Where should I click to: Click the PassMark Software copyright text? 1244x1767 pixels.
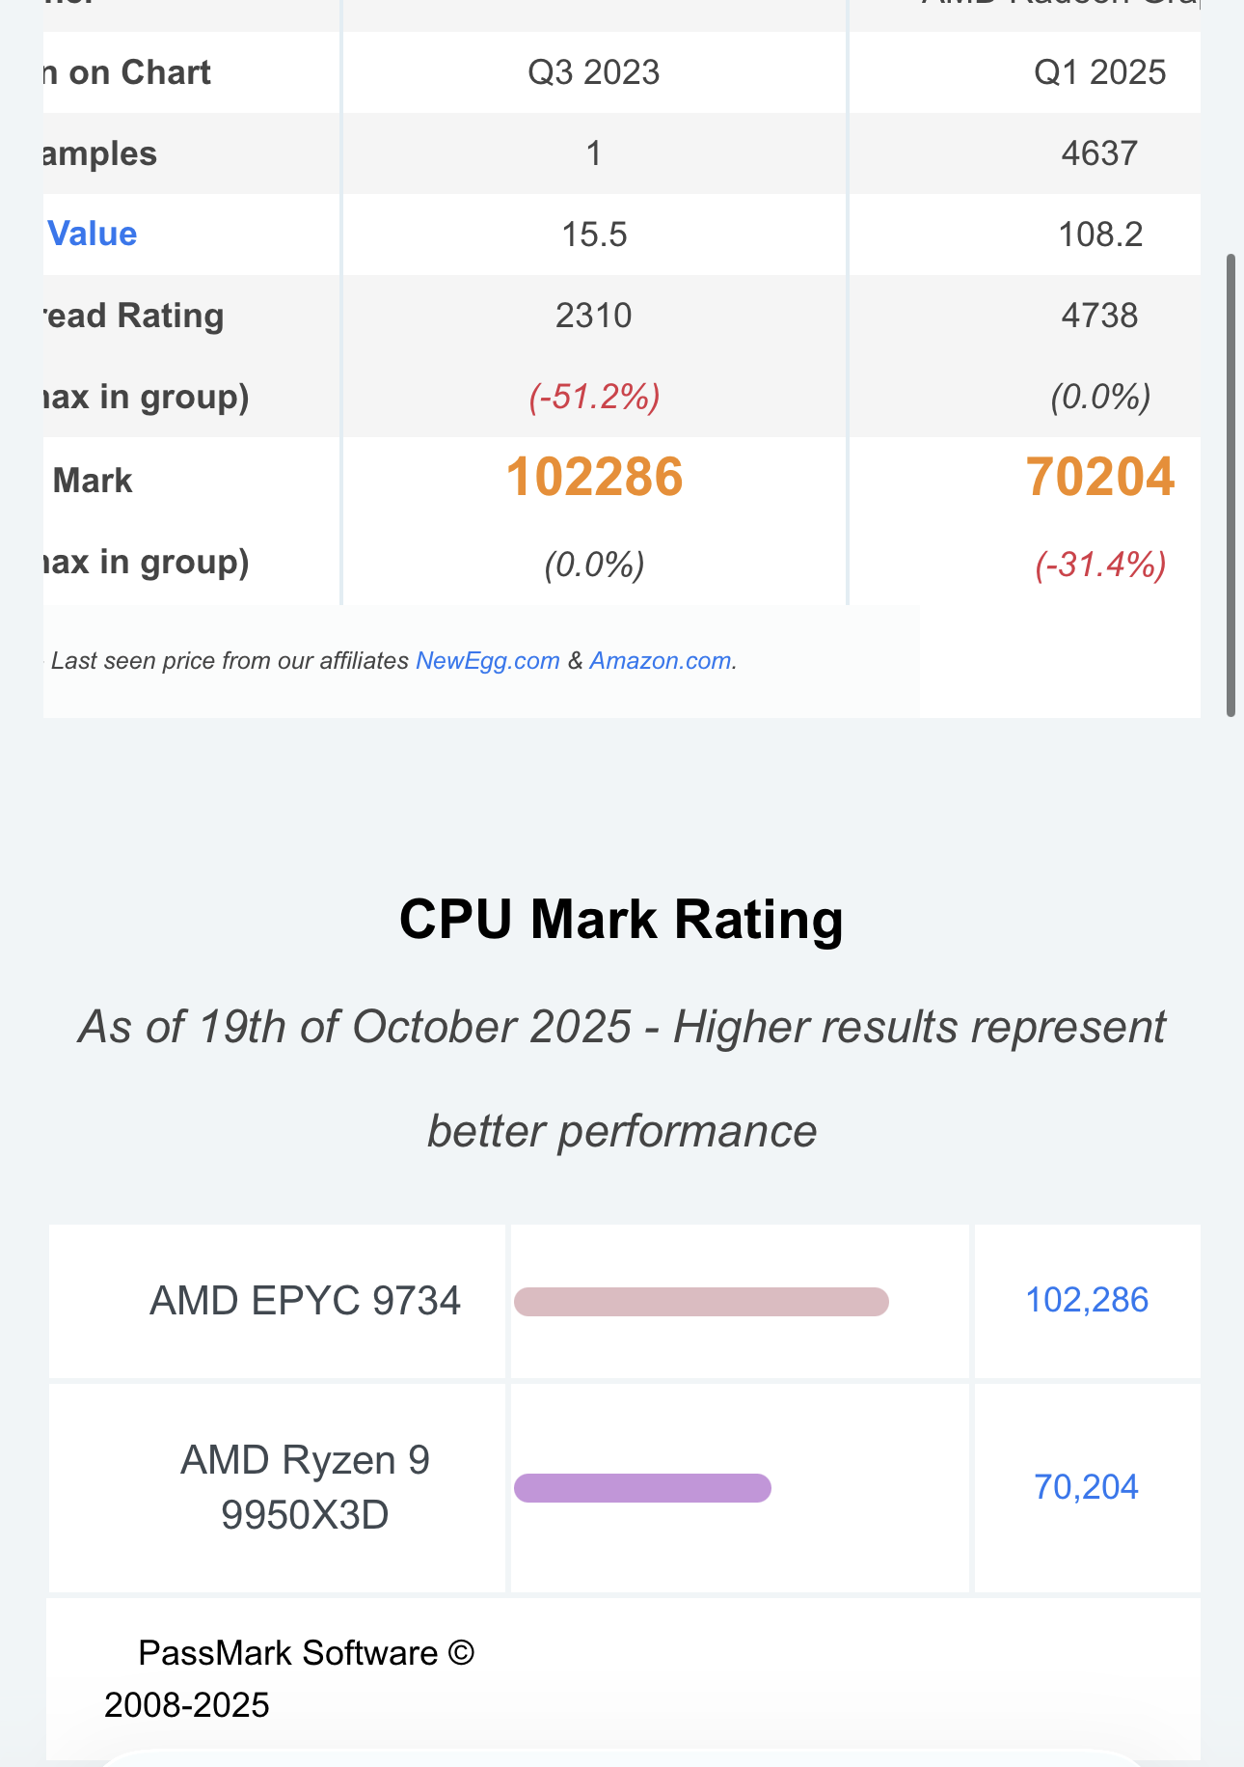pos(289,1678)
